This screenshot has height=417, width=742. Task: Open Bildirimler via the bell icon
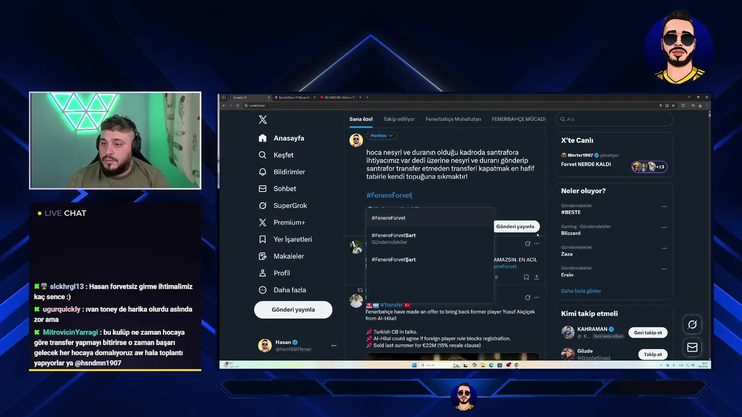(x=263, y=172)
